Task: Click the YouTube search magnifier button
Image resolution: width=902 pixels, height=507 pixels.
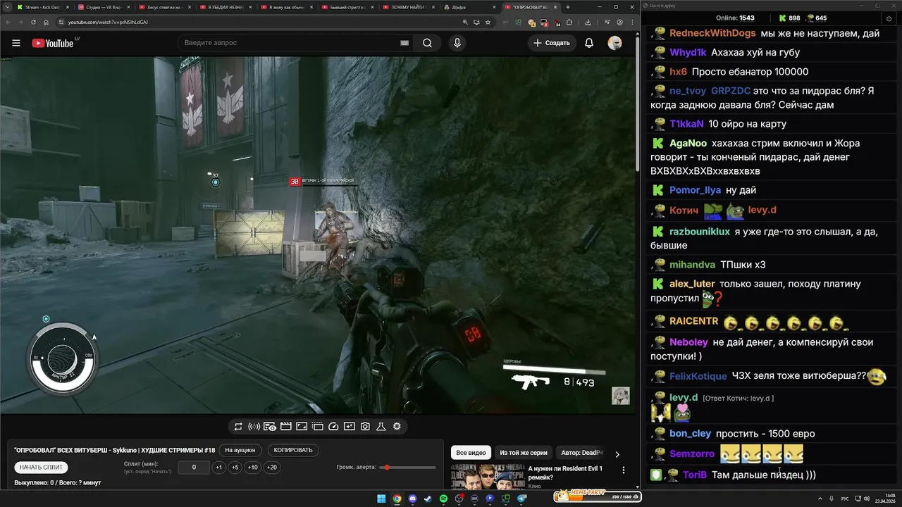Action: pyautogui.click(x=427, y=43)
